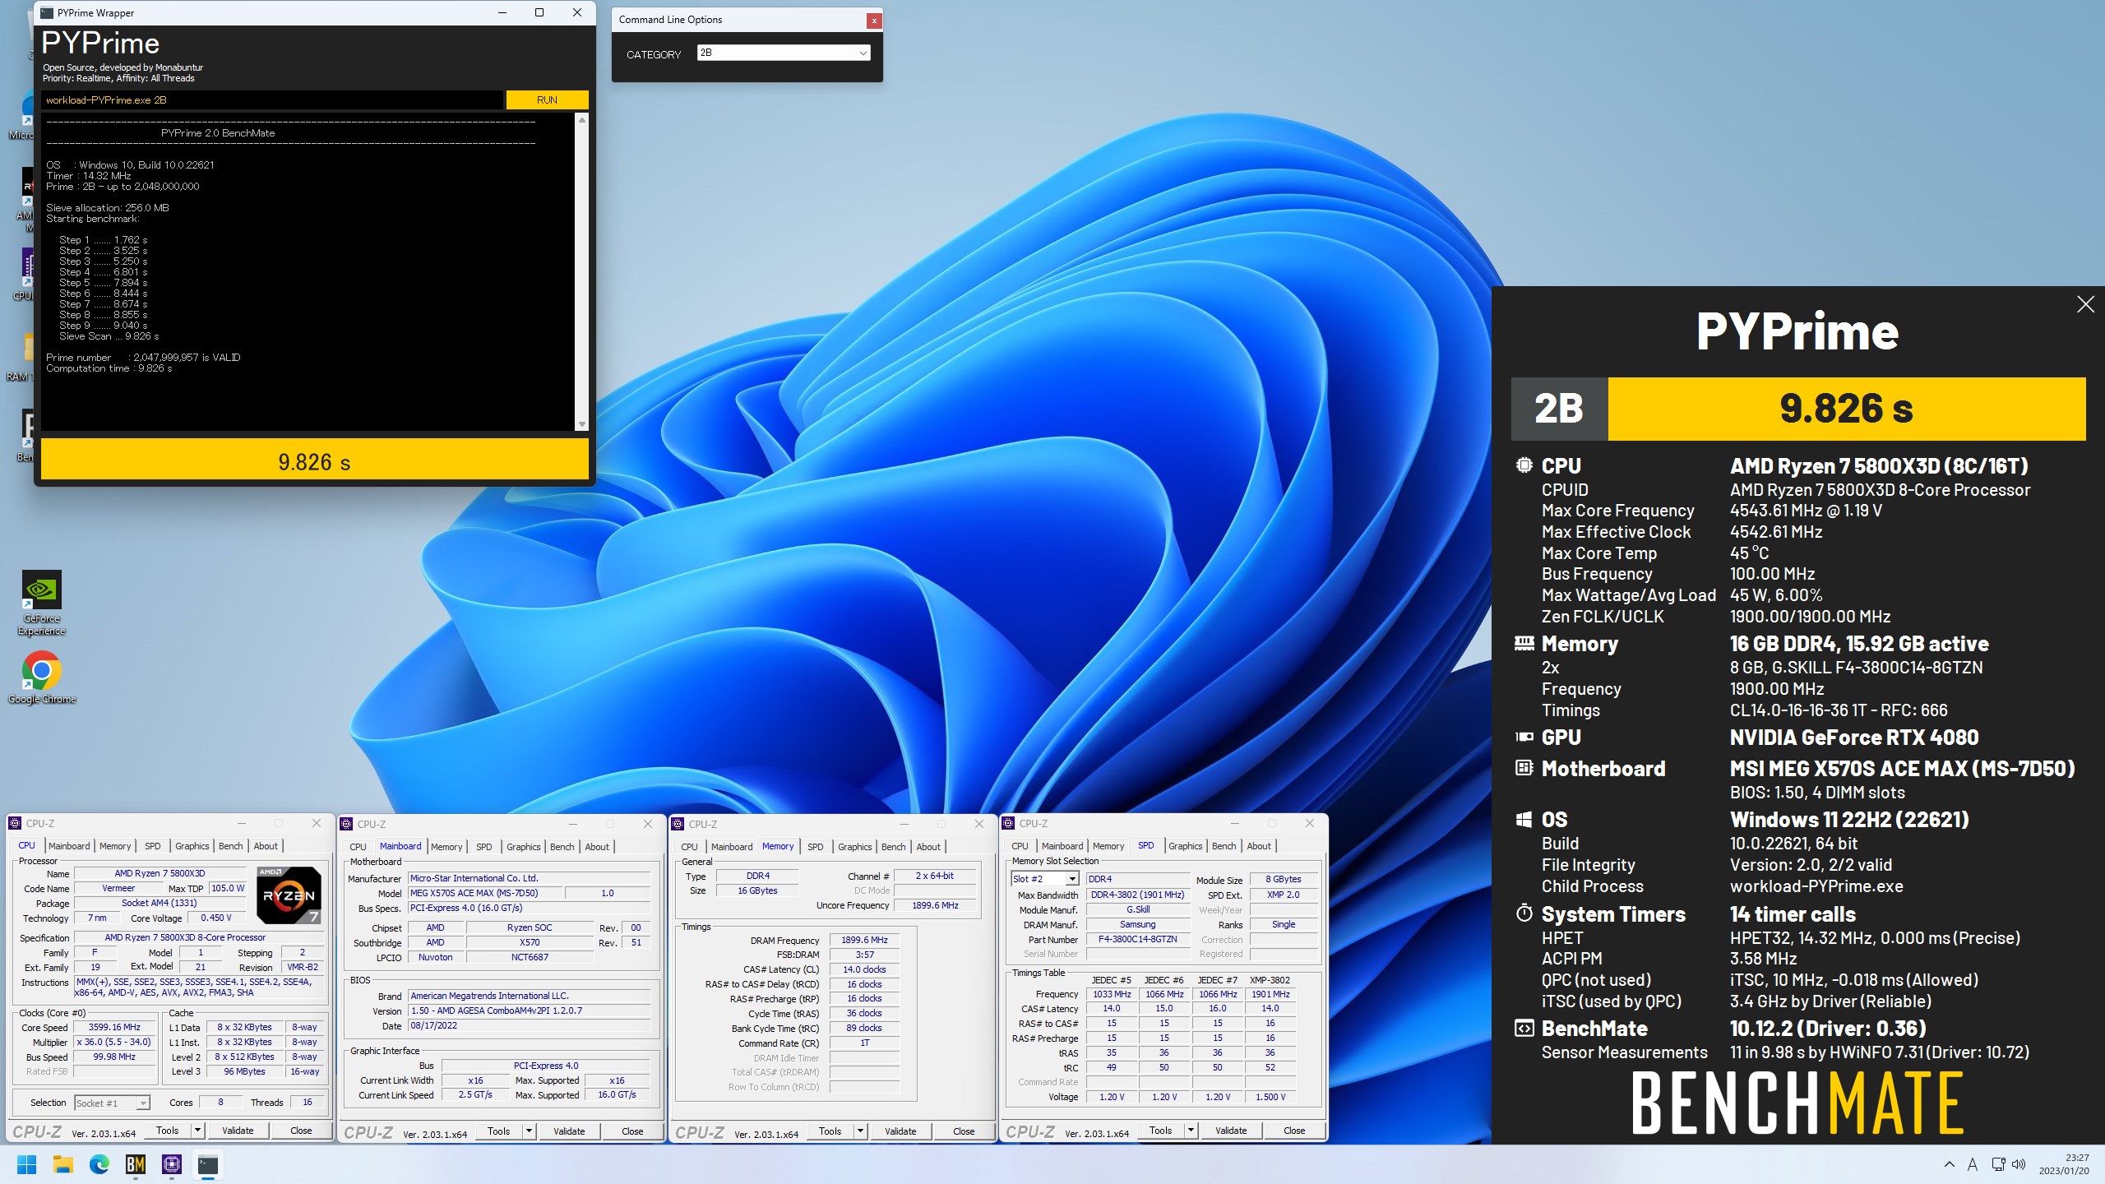This screenshot has height=1184, width=2105.
Task: Click Validate in the CPU-Z CPU window
Action: point(238,1131)
